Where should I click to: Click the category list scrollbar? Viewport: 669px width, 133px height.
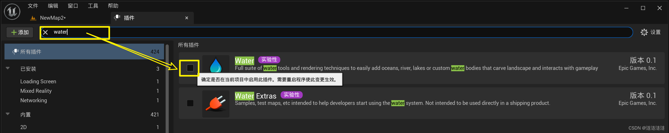167,89
